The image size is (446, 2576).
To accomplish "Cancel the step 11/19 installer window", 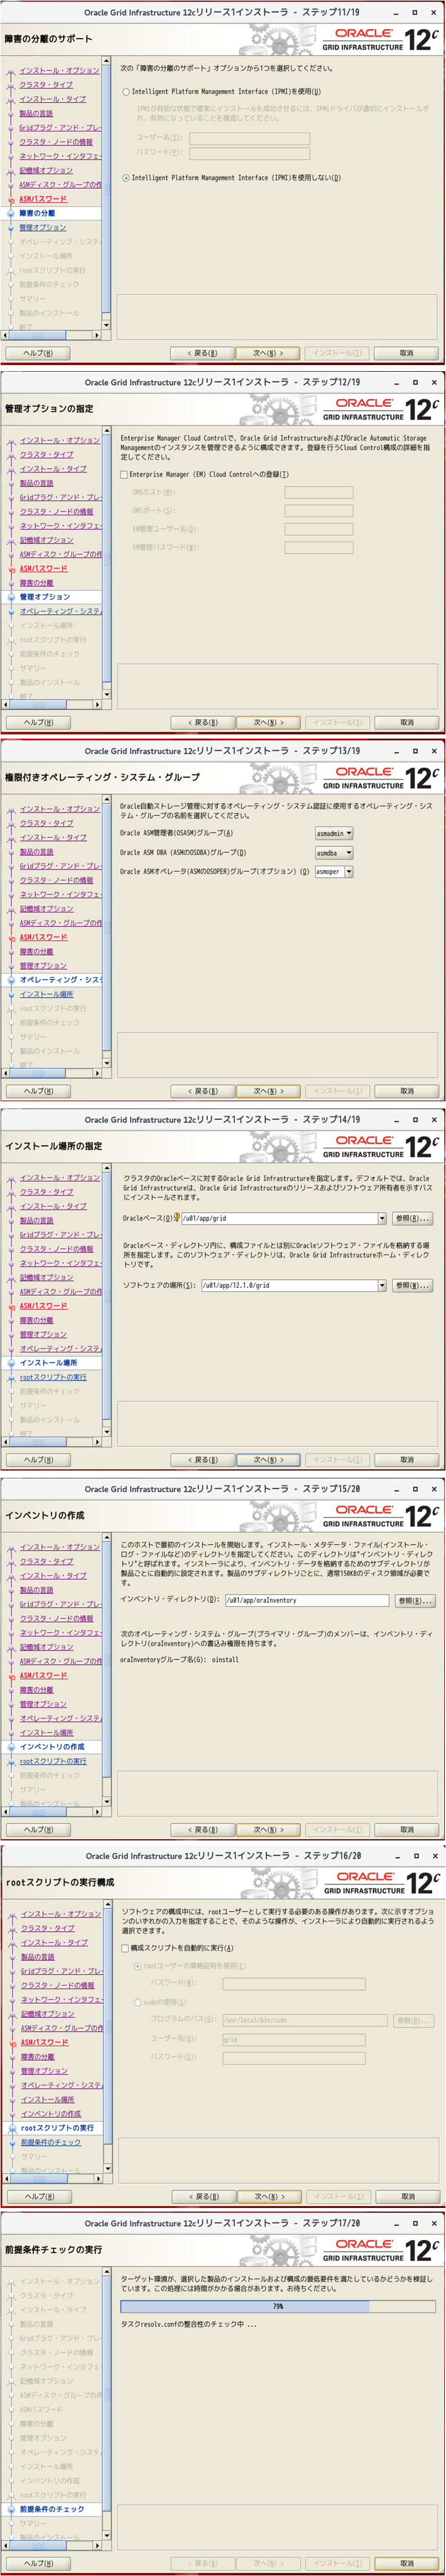I will click(x=406, y=352).
